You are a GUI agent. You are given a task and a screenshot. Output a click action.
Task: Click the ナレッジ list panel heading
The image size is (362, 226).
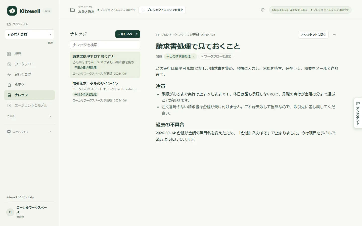click(78, 34)
